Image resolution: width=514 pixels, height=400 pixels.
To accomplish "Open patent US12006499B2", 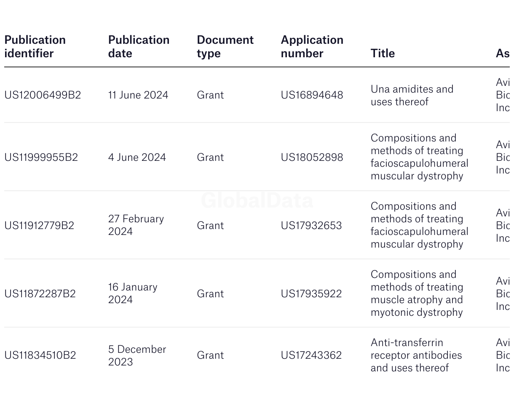I will tap(42, 95).
